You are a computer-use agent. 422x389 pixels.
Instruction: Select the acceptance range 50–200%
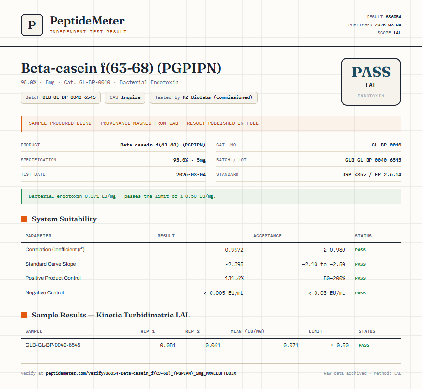(334, 279)
